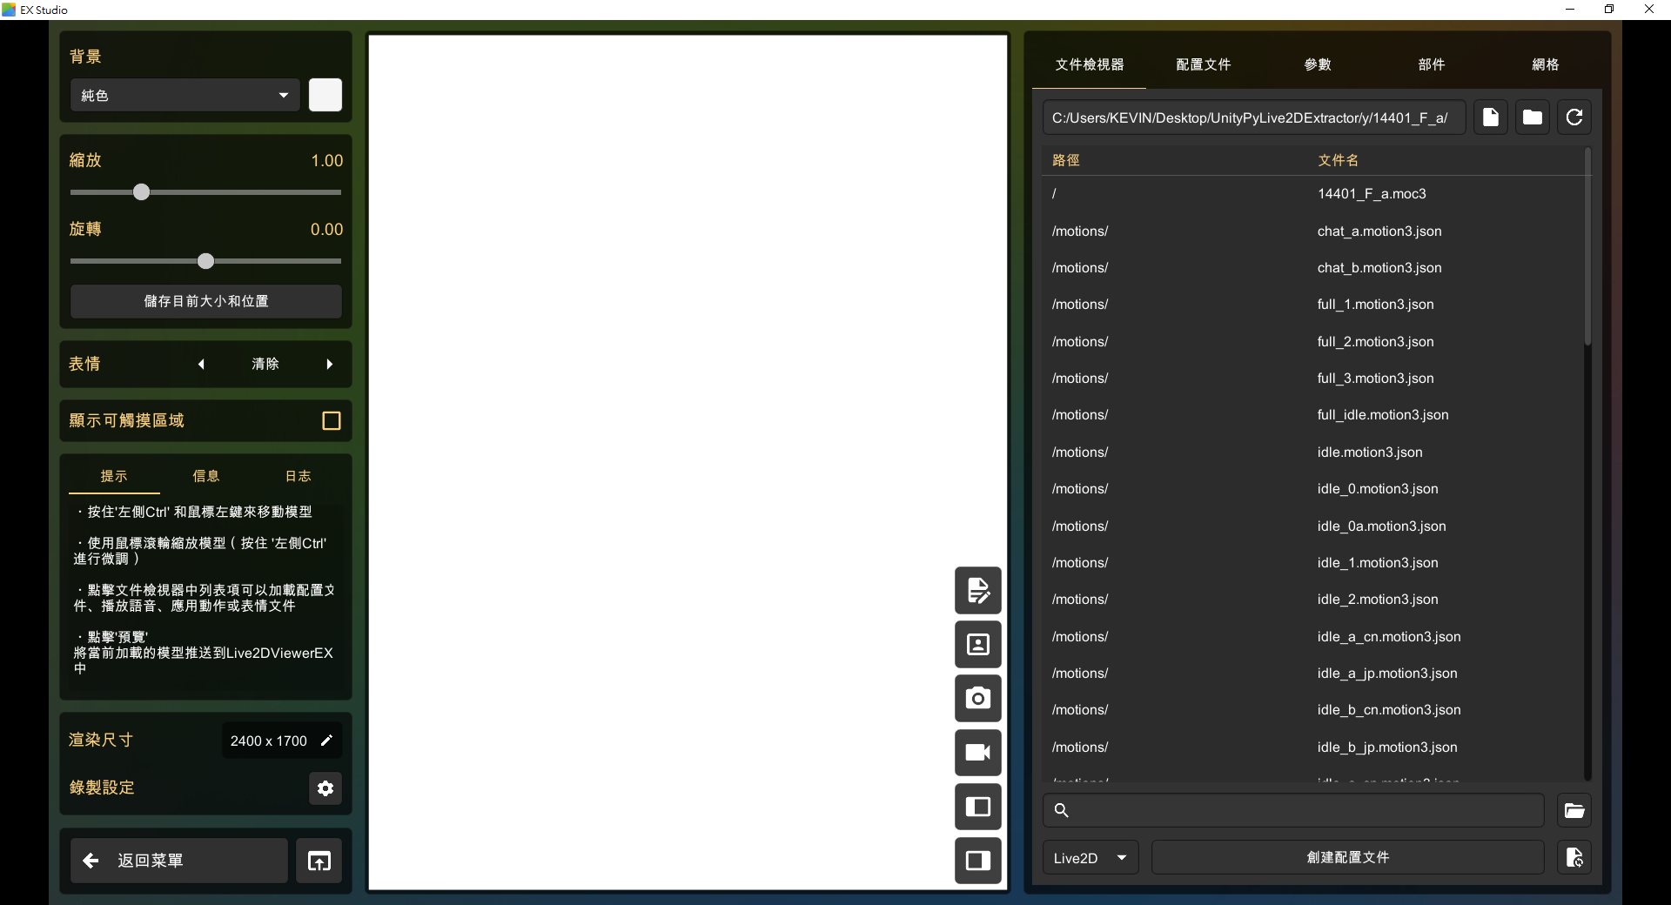Open the 純色 background dropdown

point(185,96)
